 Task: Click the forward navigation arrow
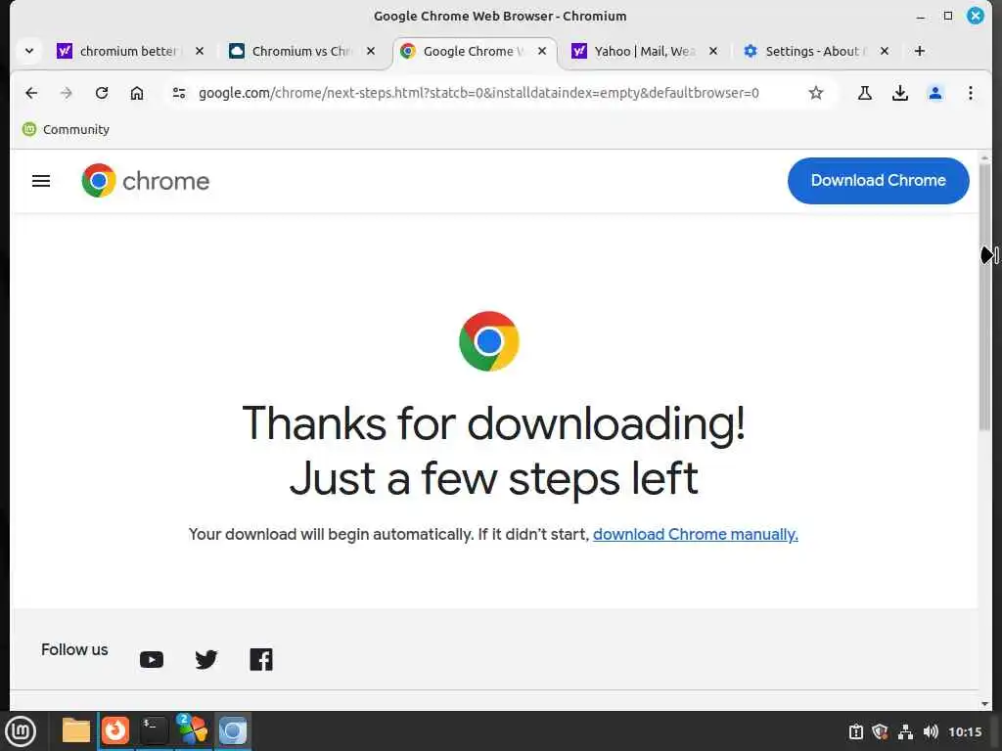coord(67,93)
